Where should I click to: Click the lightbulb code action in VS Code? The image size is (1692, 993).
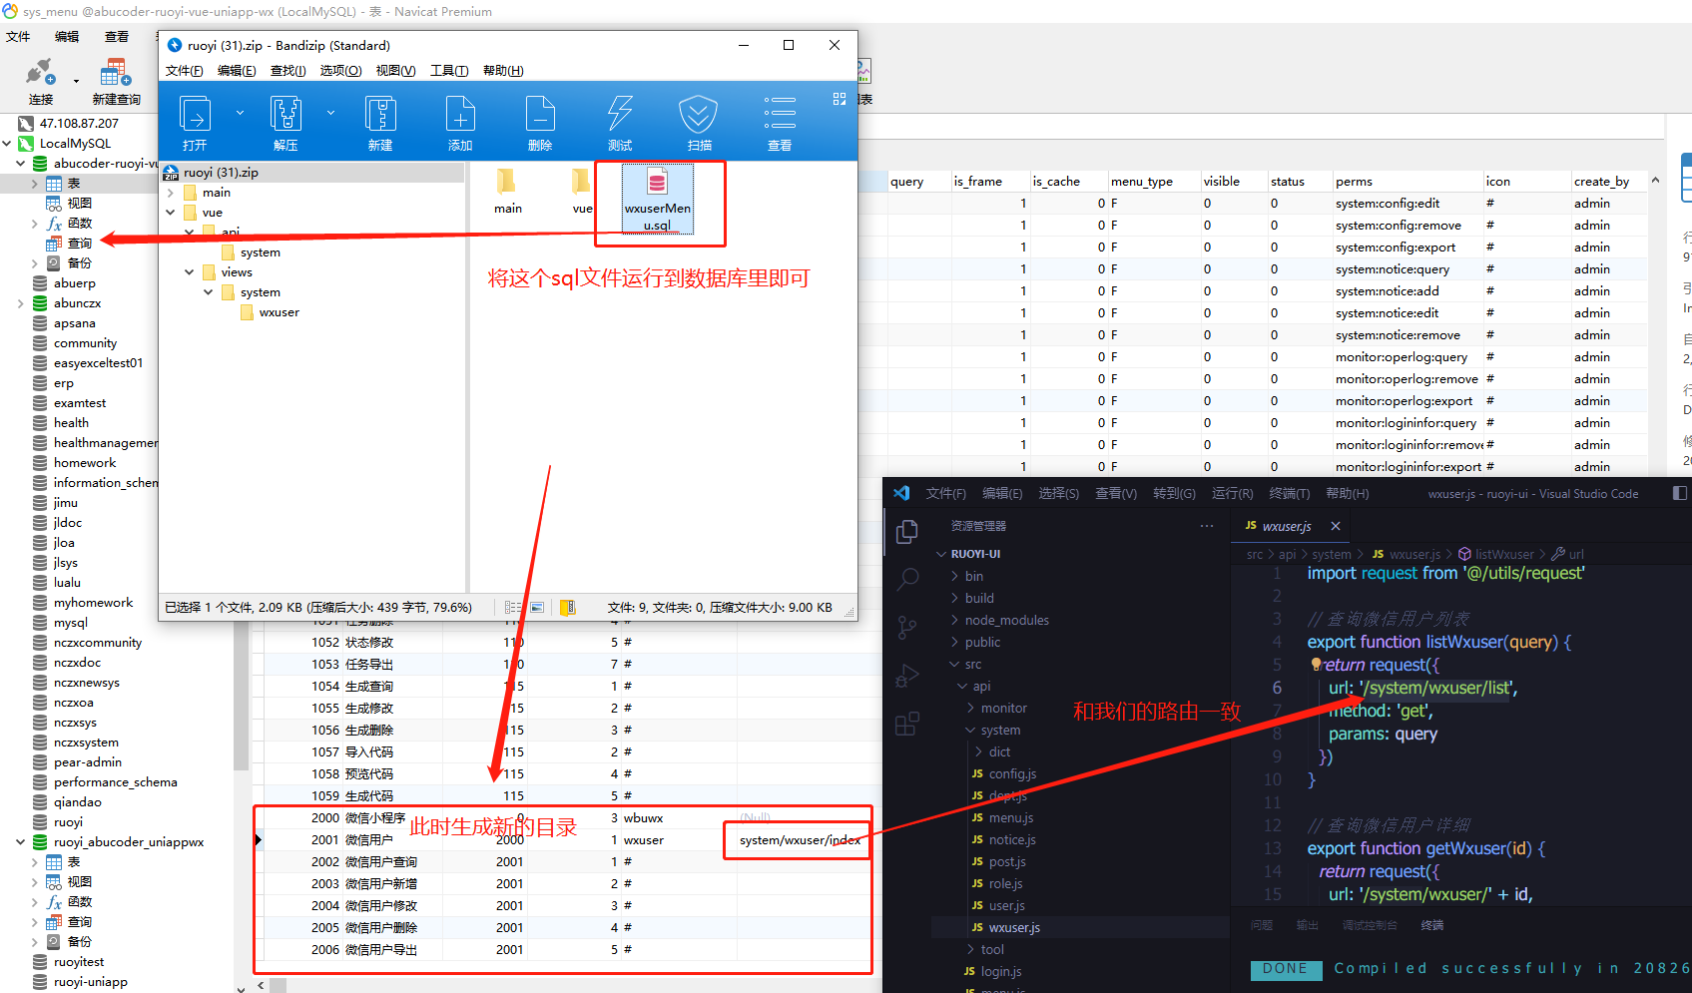click(1316, 664)
